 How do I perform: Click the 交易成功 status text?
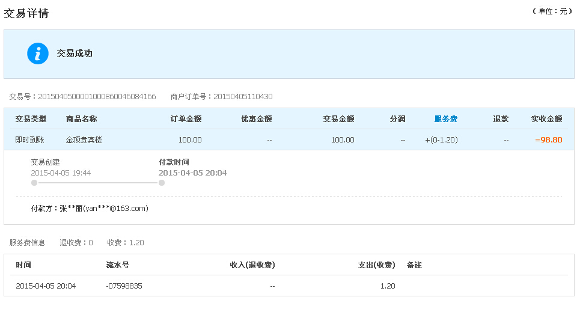click(x=75, y=54)
